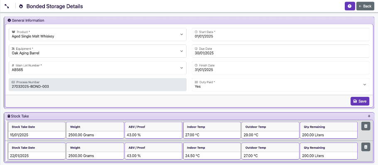The image size is (378, 165).
Task: Click the plus icon in Stock Take
Action: [369, 116]
